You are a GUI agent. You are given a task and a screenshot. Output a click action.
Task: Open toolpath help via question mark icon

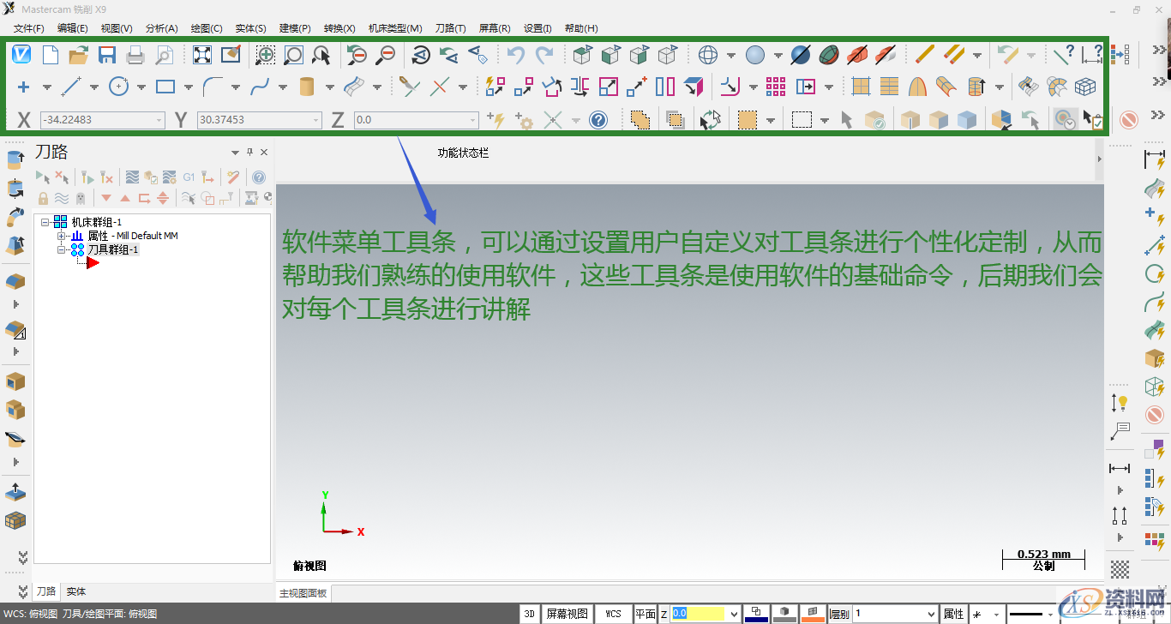pos(259,177)
